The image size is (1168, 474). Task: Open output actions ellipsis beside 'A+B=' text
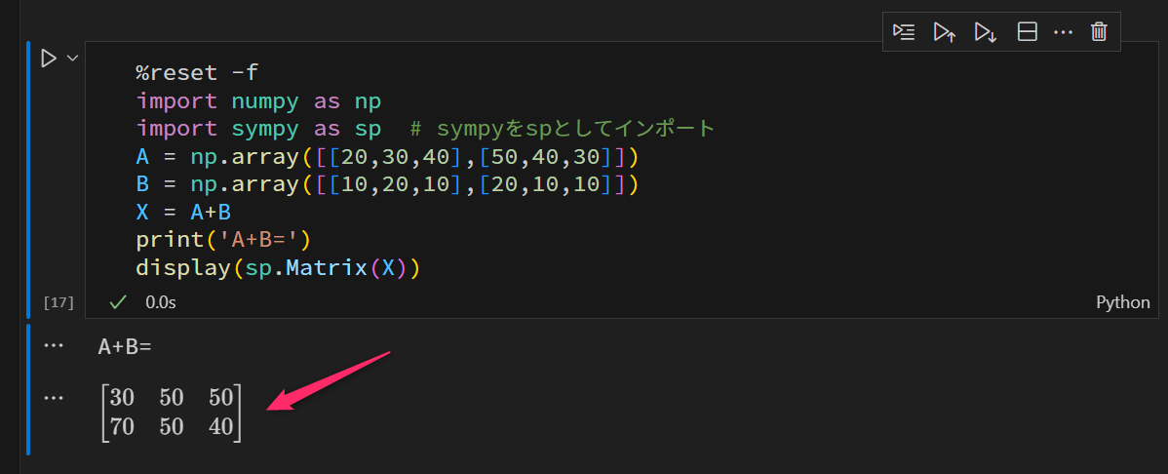point(54,346)
